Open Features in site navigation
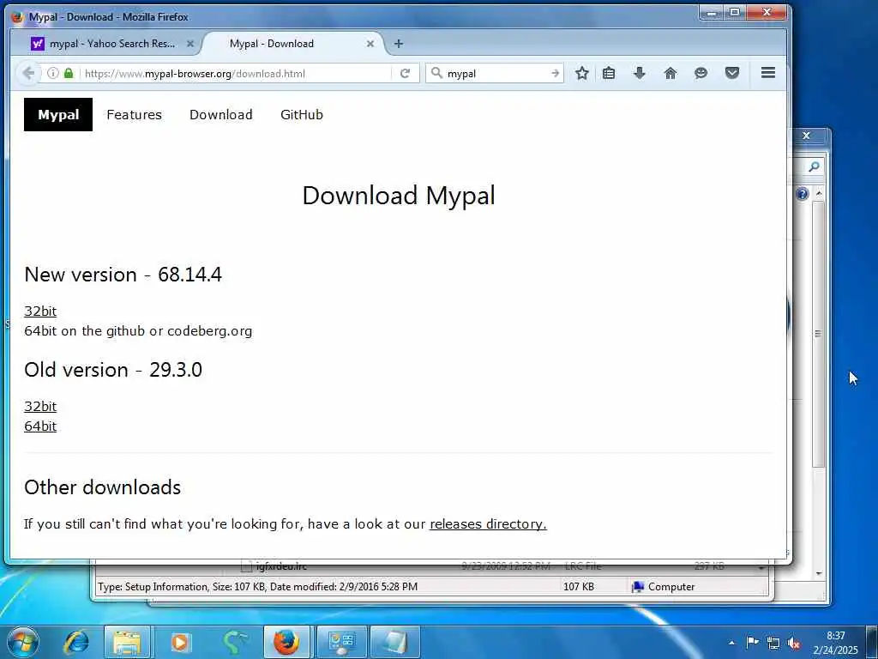 [135, 114]
